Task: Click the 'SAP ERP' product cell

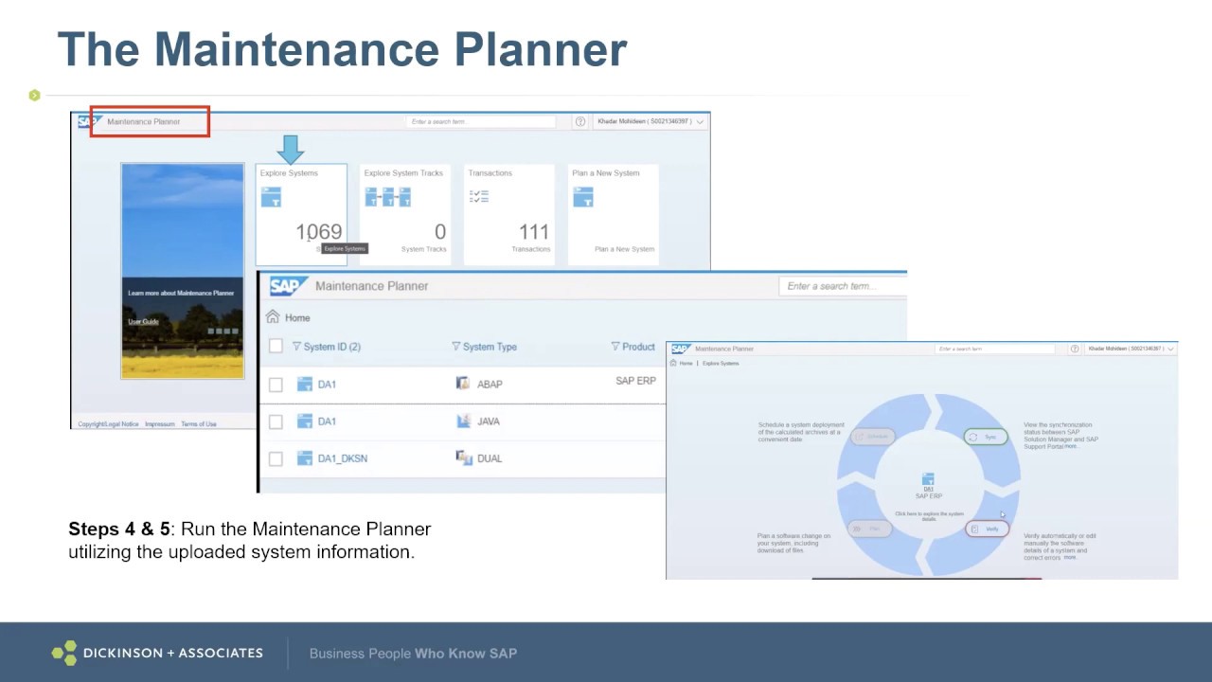Action: click(x=635, y=381)
